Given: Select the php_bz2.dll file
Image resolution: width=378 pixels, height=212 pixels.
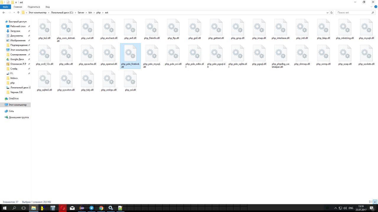Looking at the screenshot, I should [44, 30].
